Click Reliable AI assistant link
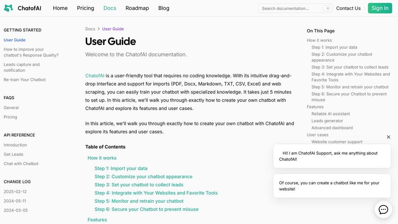 [330, 114]
